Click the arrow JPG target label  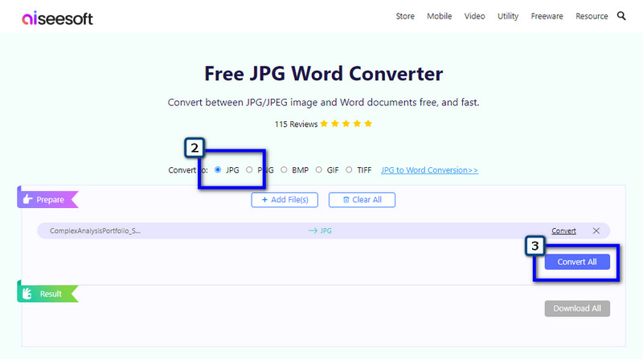click(x=320, y=230)
